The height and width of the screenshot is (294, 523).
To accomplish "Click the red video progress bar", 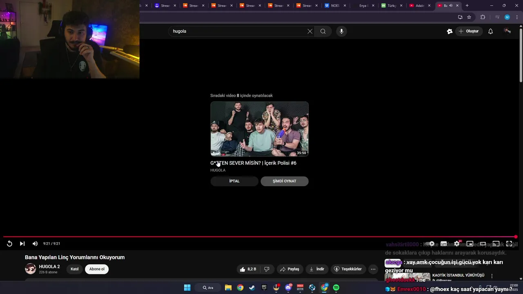I will 259,237.
